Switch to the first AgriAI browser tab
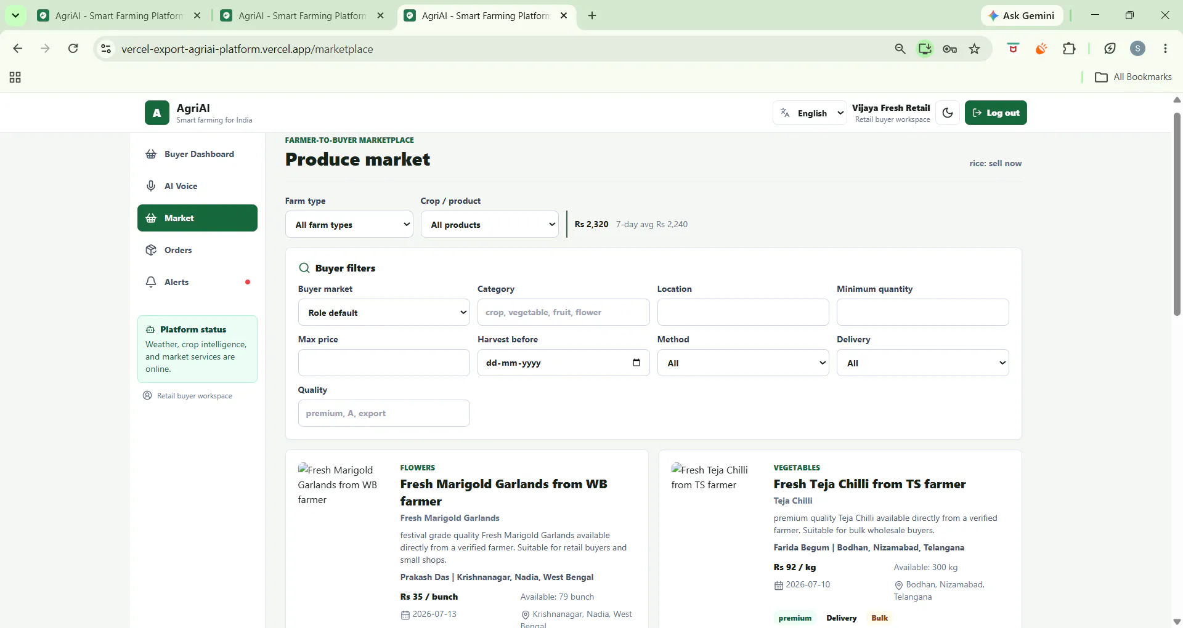Viewport: 1183px width, 628px height. [118, 15]
